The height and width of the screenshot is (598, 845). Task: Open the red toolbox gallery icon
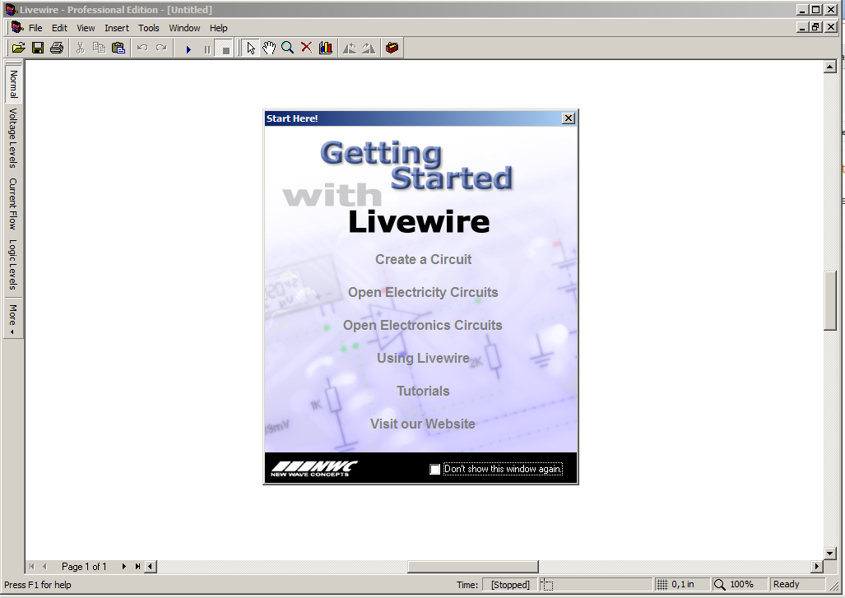tap(392, 48)
